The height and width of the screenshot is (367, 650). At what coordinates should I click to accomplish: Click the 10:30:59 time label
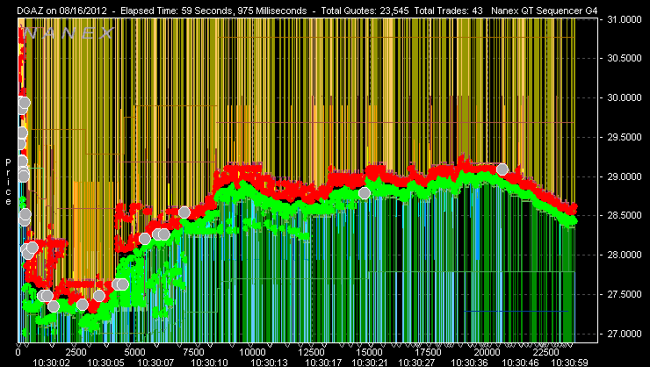[570, 363]
